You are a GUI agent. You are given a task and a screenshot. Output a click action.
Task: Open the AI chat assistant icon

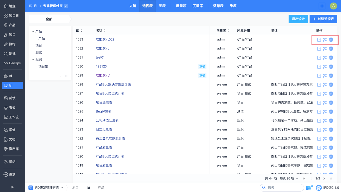pos(309,188)
